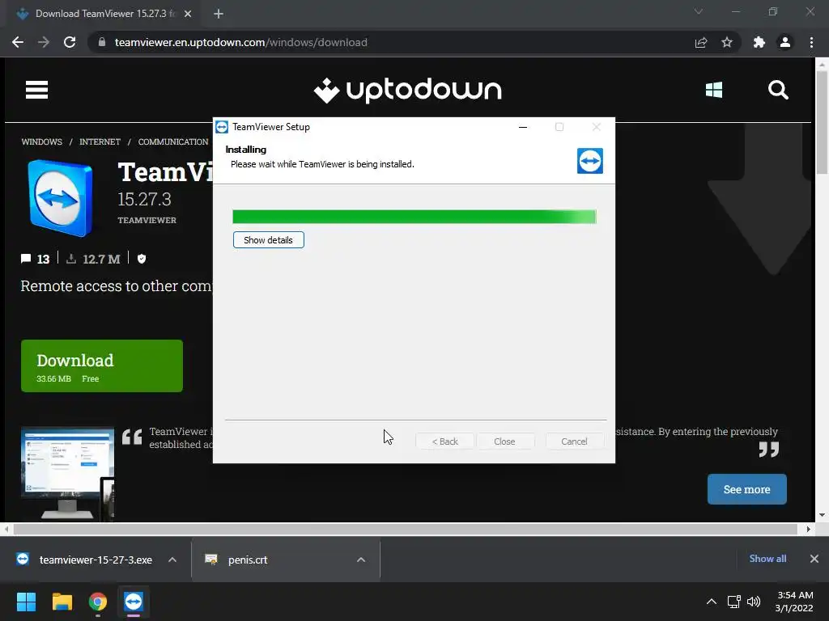Screen dimensions: 829x621
Task: Close the Download TeamViewer tab
Action: pos(188,14)
